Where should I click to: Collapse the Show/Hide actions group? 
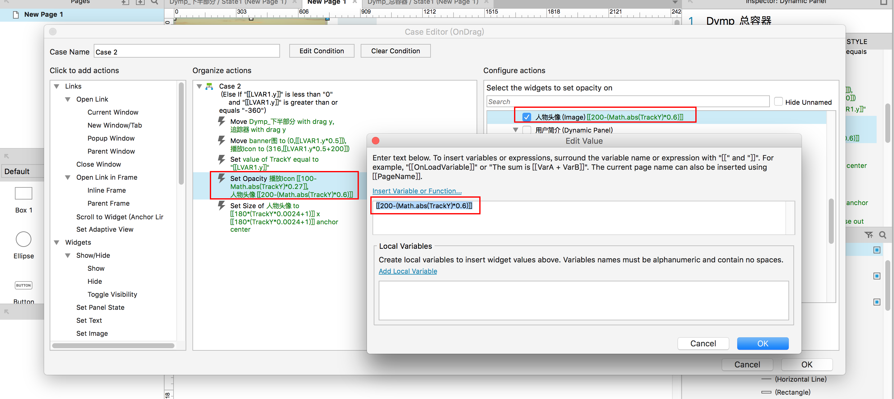click(x=68, y=255)
